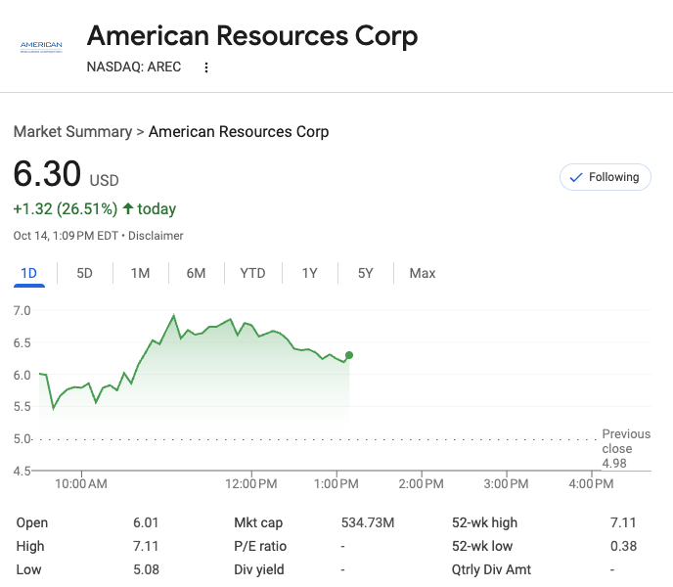Show the YTD chart range
This screenshot has width=673, height=587.
pyautogui.click(x=252, y=273)
